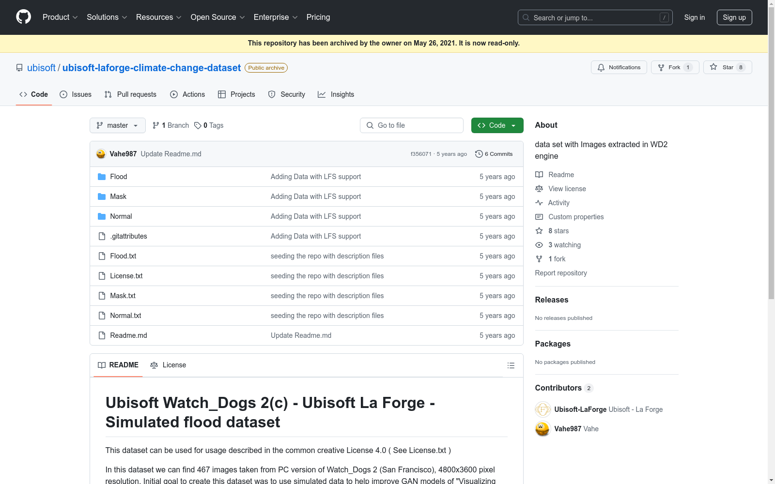775x484 pixels.
Task: Fork the repository using Fork button
Action: click(675, 67)
